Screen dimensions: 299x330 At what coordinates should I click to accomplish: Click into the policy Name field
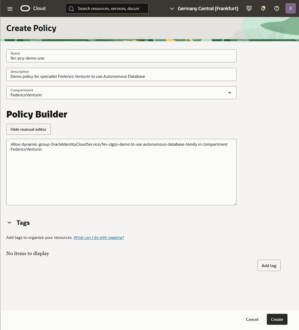click(121, 56)
